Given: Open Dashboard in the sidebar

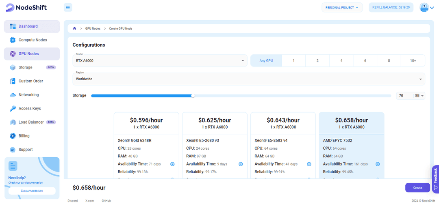Looking at the screenshot, I should point(32,26).
